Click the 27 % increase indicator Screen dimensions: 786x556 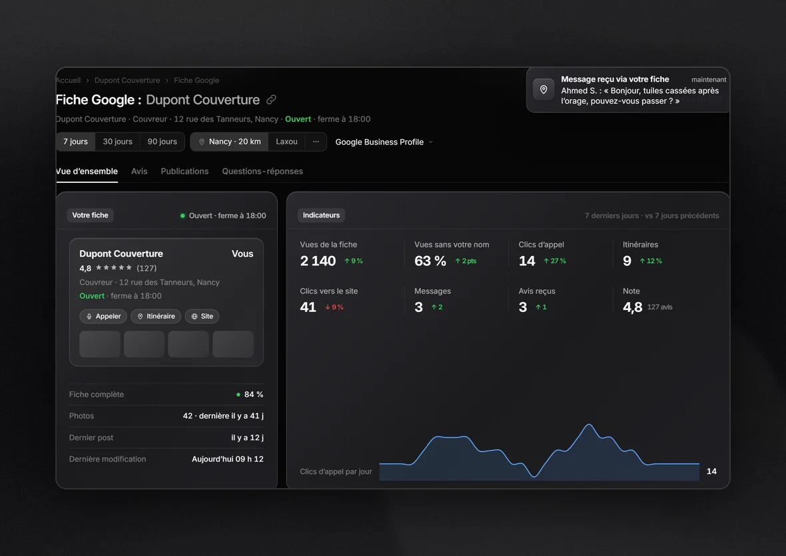[555, 261]
